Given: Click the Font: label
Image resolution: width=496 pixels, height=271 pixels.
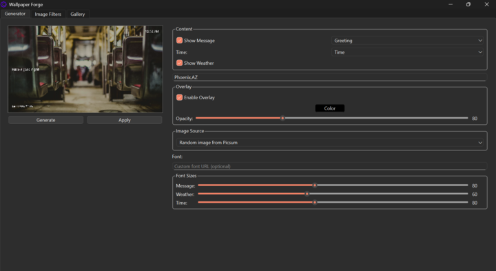Looking at the screenshot, I should click(177, 157).
